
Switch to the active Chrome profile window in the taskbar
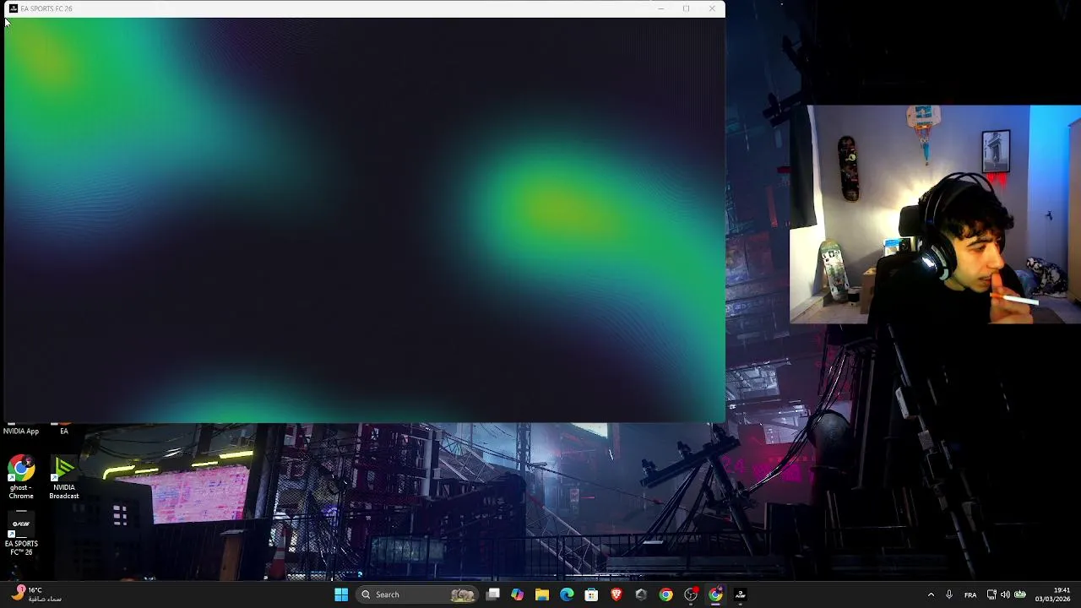point(715,594)
